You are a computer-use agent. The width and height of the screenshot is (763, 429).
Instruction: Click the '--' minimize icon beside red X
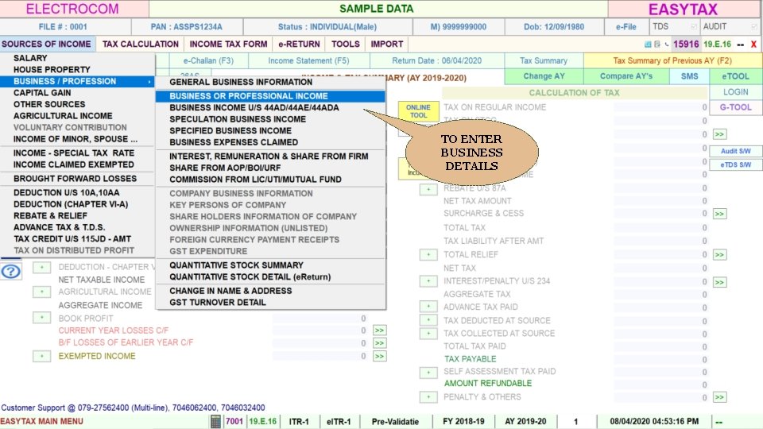click(x=740, y=44)
